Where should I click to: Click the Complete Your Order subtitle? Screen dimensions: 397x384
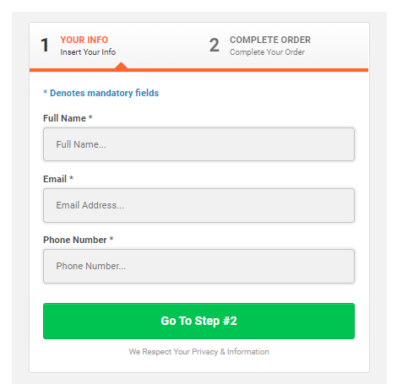tap(267, 52)
